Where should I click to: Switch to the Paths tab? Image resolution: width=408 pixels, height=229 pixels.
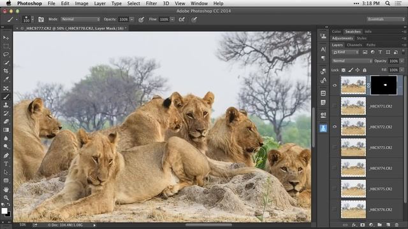[x=371, y=45]
